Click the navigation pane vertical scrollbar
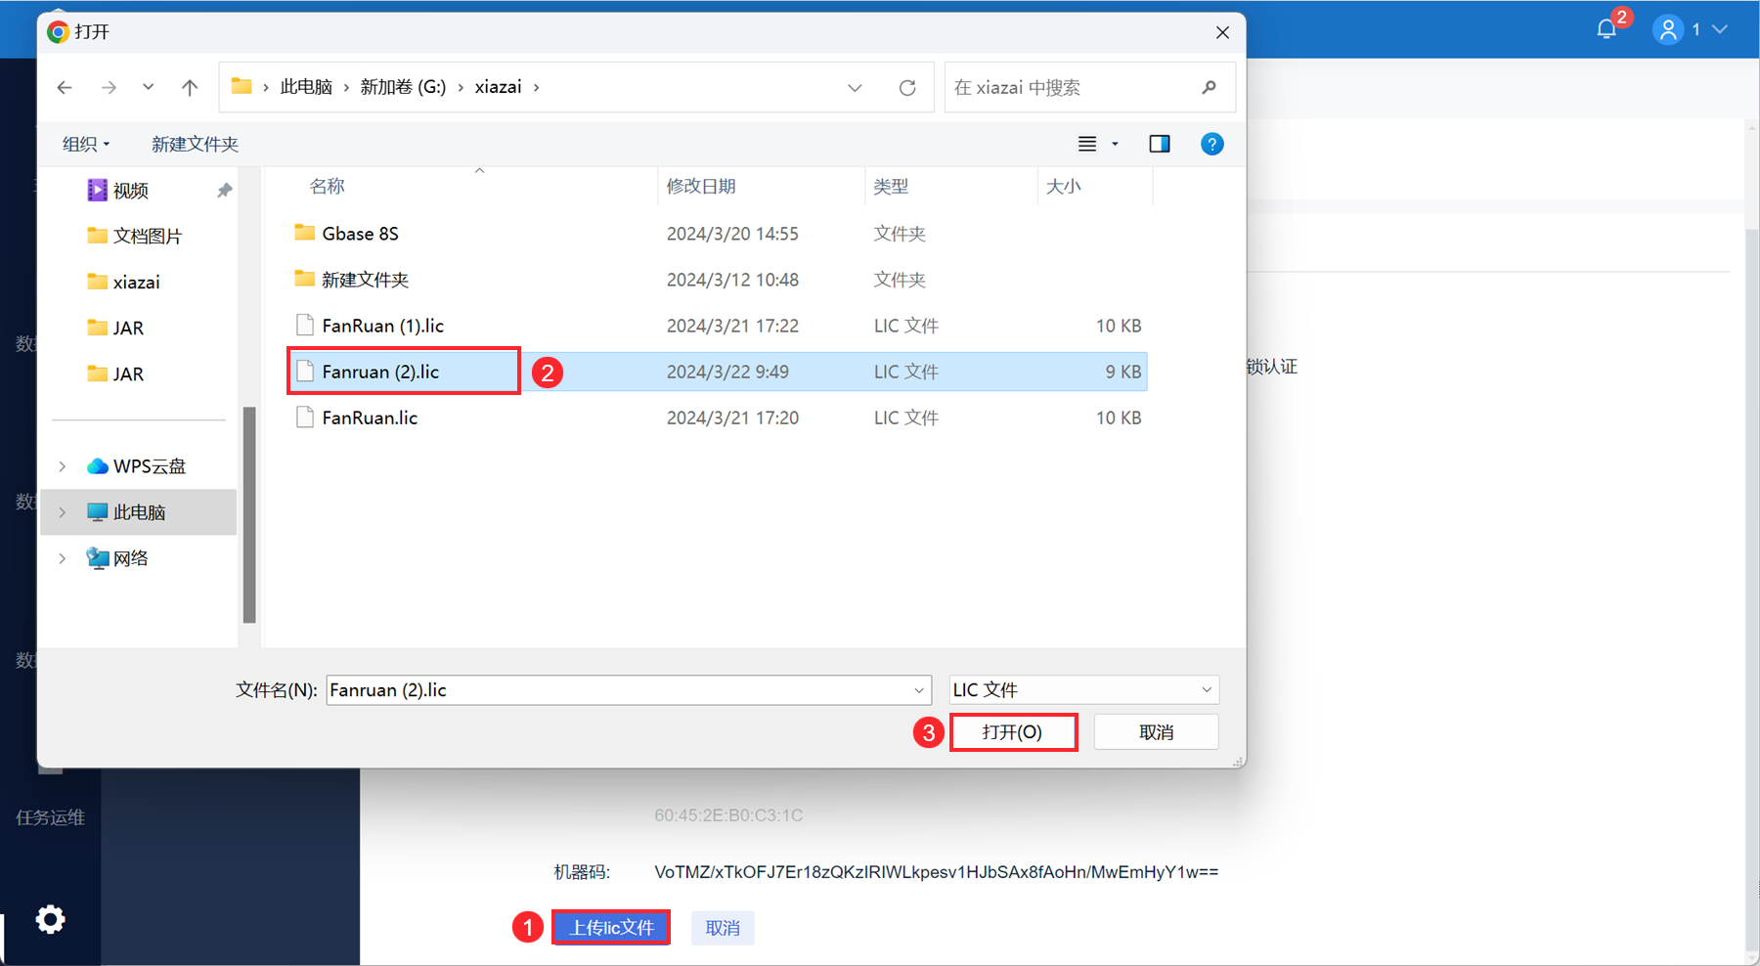This screenshot has width=1760, height=966. click(249, 515)
